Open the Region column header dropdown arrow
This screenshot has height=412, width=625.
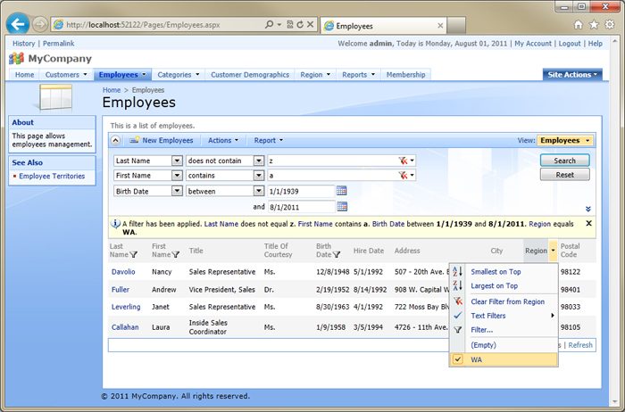coord(553,251)
